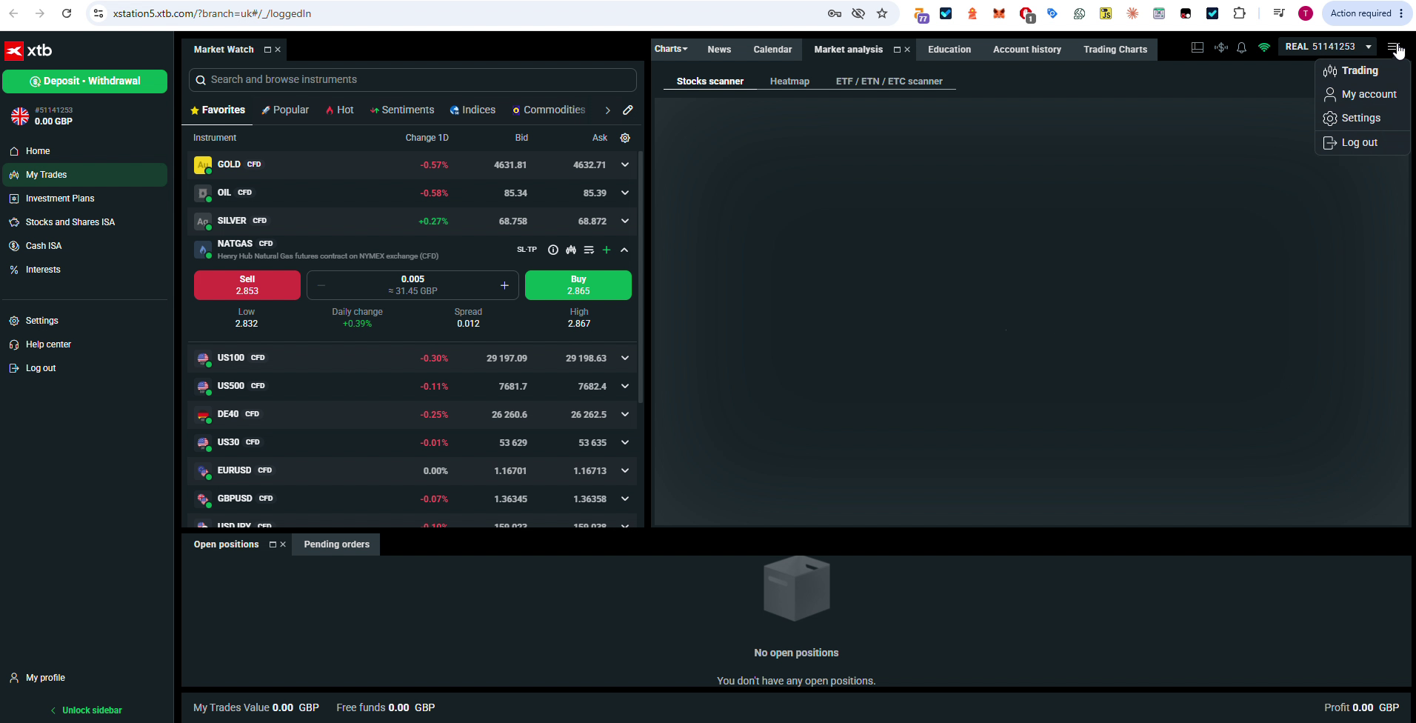Open NATGAS instrument information icon
The image size is (1416, 723).
[553, 250]
